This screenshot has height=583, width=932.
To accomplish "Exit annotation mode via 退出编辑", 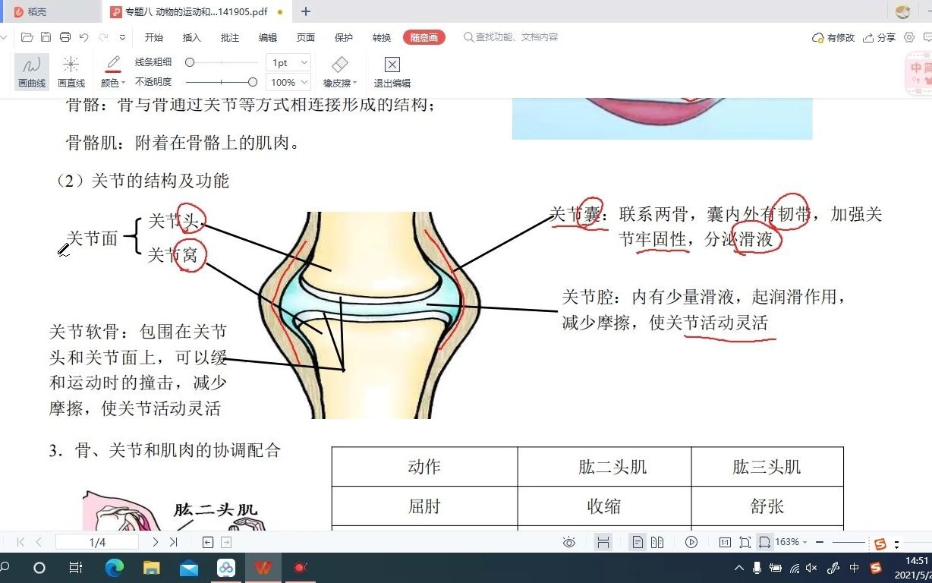I will (391, 71).
